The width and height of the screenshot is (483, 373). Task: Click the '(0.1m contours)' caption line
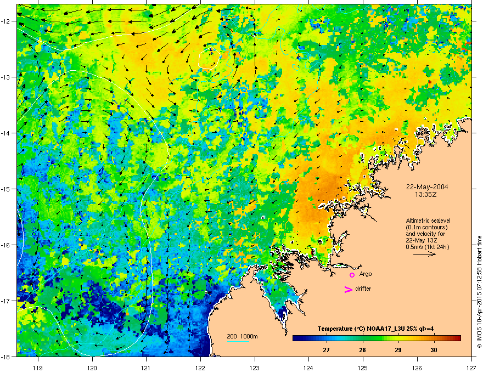pos(426,228)
